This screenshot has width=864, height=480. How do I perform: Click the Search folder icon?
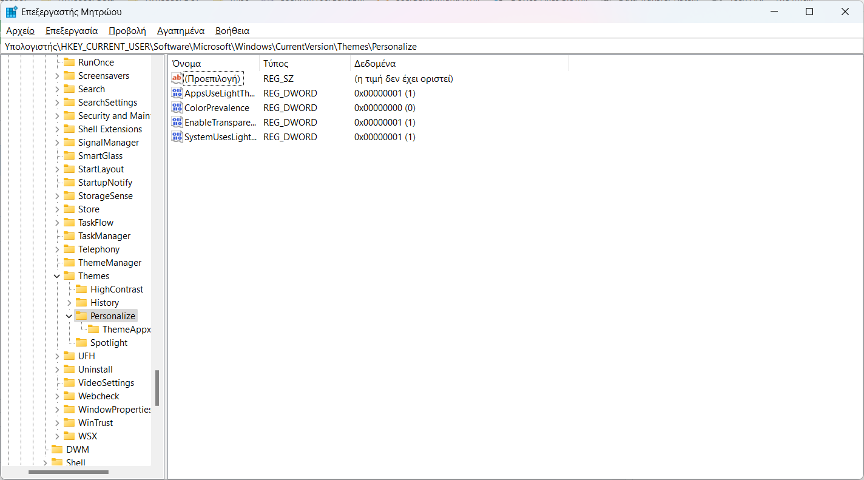pos(69,89)
